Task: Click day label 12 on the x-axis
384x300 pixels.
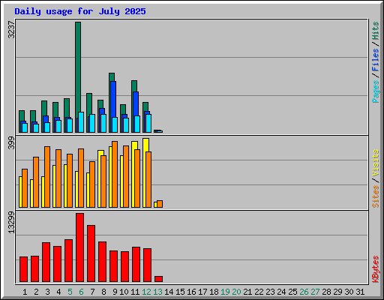Action: [146, 292]
